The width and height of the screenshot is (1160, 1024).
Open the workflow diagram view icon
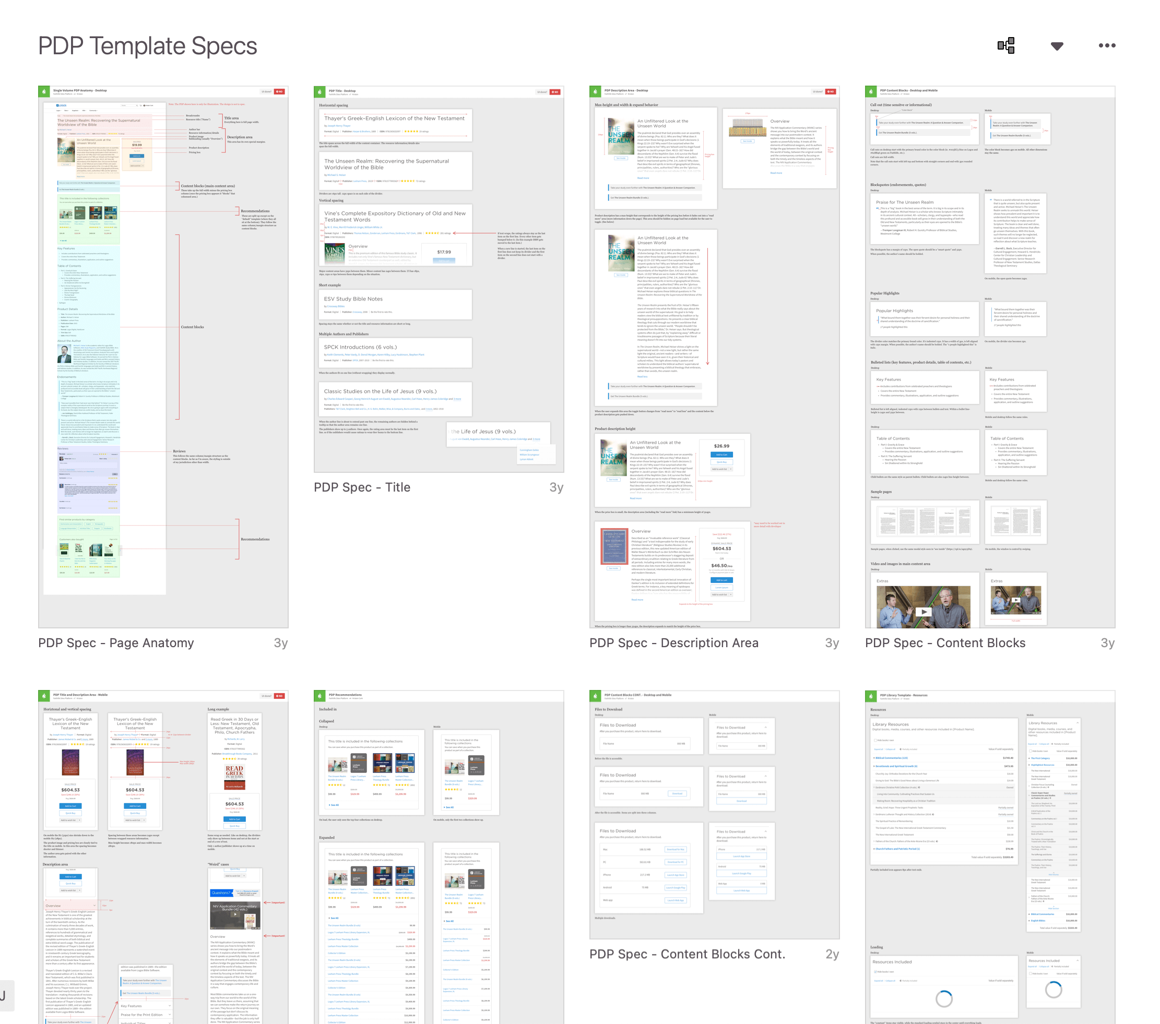(1005, 45)
